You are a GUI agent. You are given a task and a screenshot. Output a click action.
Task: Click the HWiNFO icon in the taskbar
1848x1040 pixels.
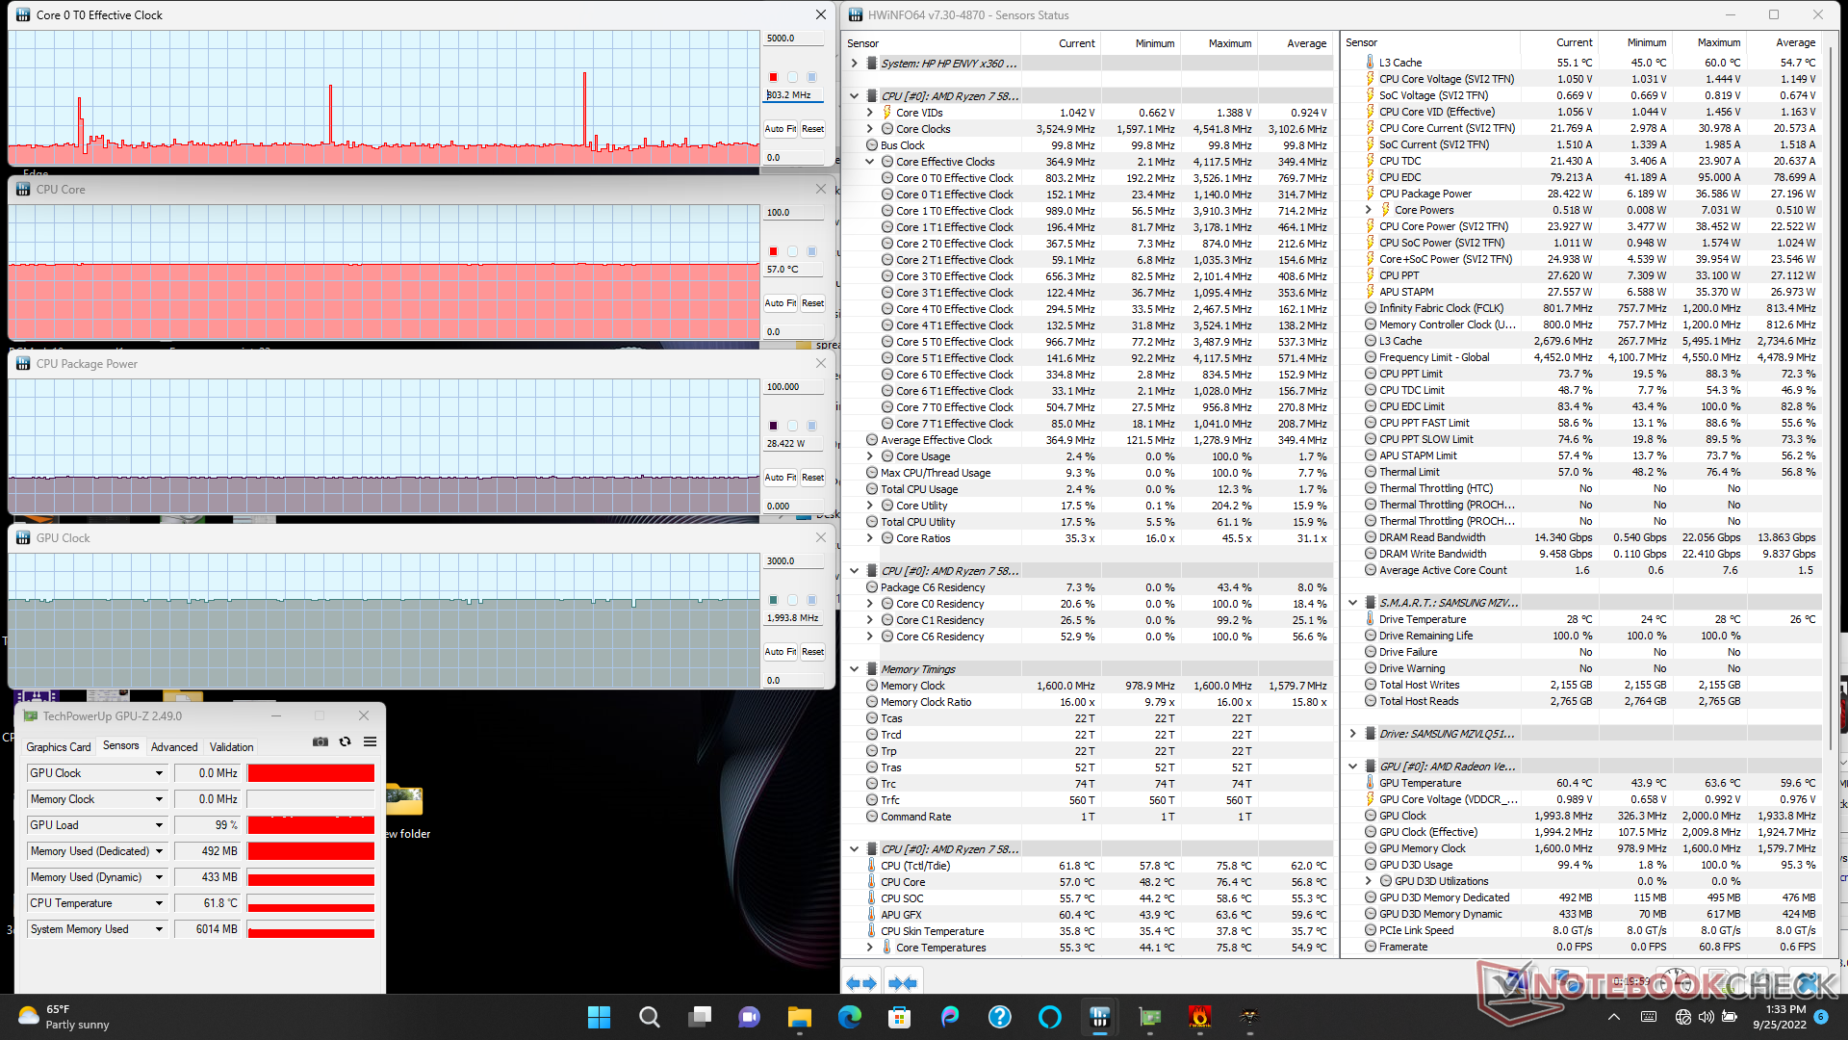pos(1099,1017)
